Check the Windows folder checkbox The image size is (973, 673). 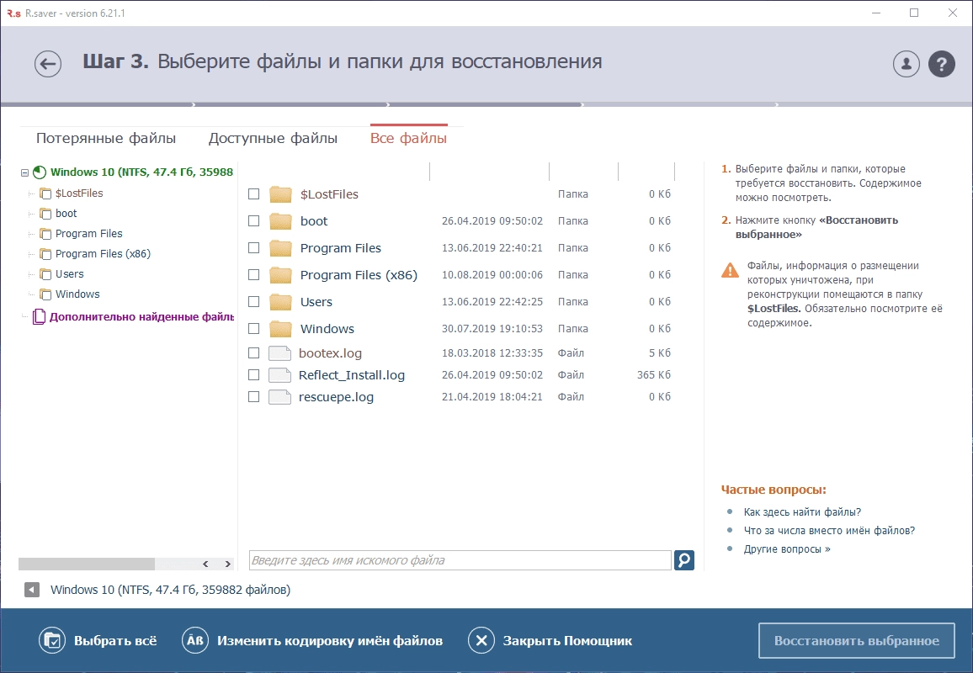click(254, 329)
